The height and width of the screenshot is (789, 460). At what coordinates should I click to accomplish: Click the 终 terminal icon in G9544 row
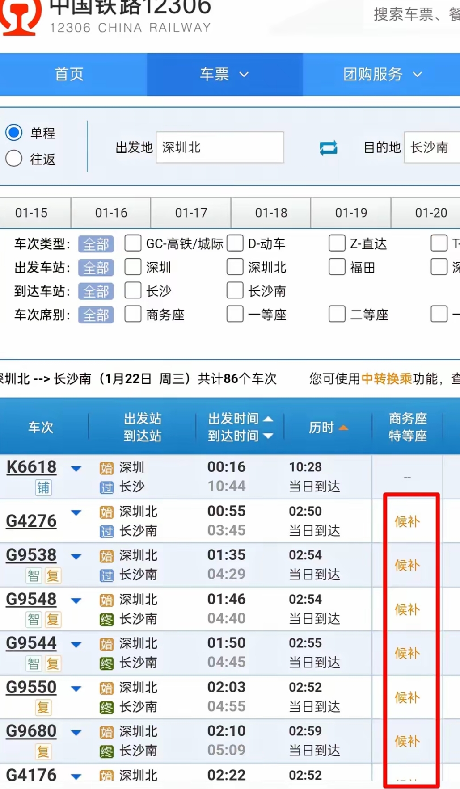106,663
